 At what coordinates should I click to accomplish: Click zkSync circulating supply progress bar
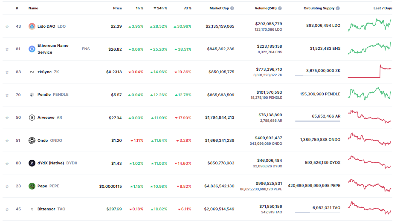318,76
